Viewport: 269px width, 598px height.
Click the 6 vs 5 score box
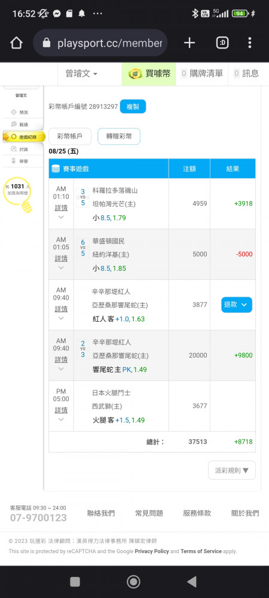(x=82, y=248)
